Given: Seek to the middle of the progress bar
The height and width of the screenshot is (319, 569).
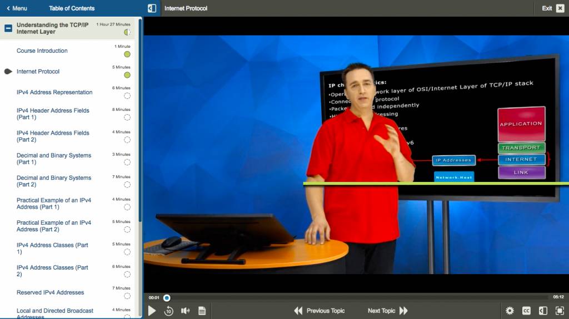Looking at the screenshot, I should coord(356,298).
